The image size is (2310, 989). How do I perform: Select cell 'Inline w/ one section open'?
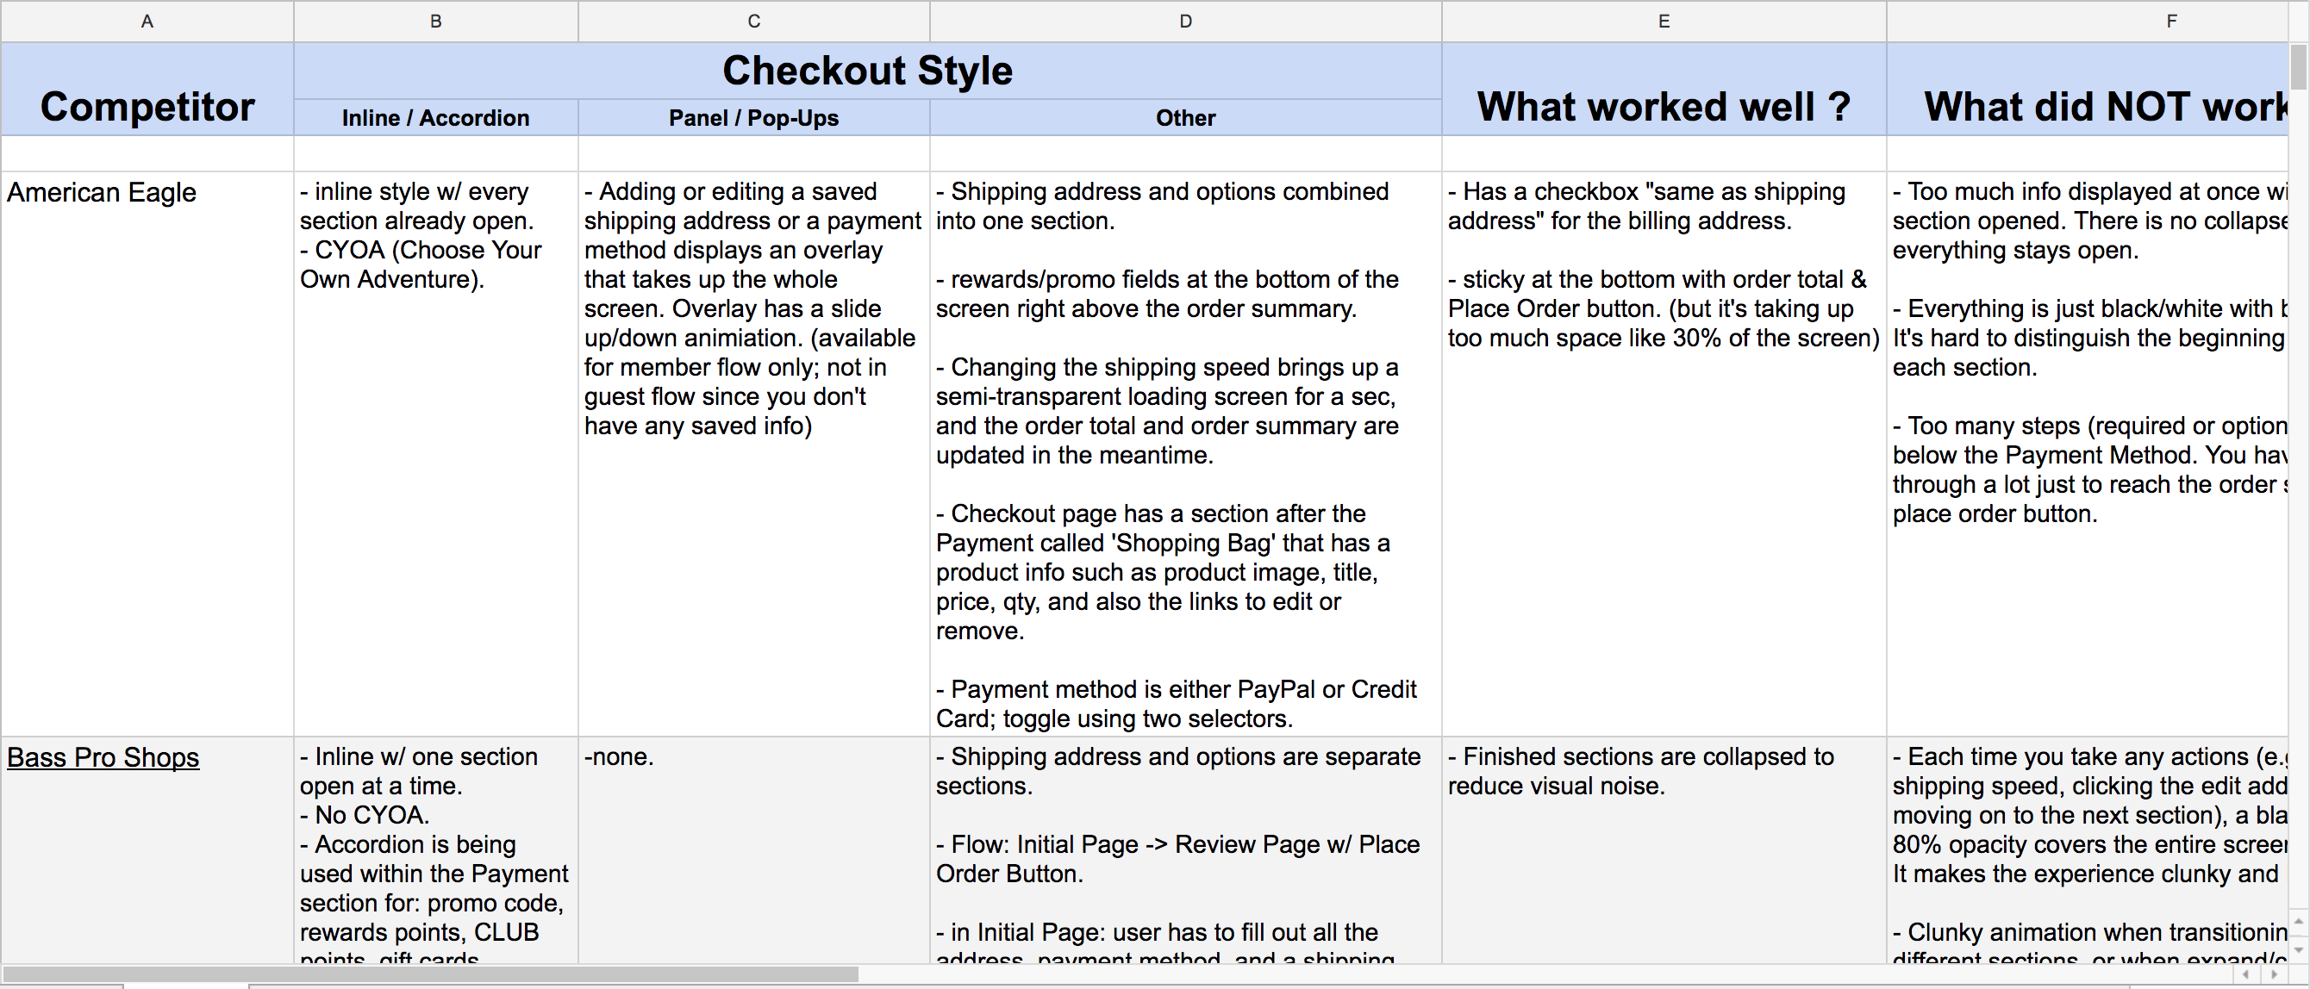click(x=436, y=850)
